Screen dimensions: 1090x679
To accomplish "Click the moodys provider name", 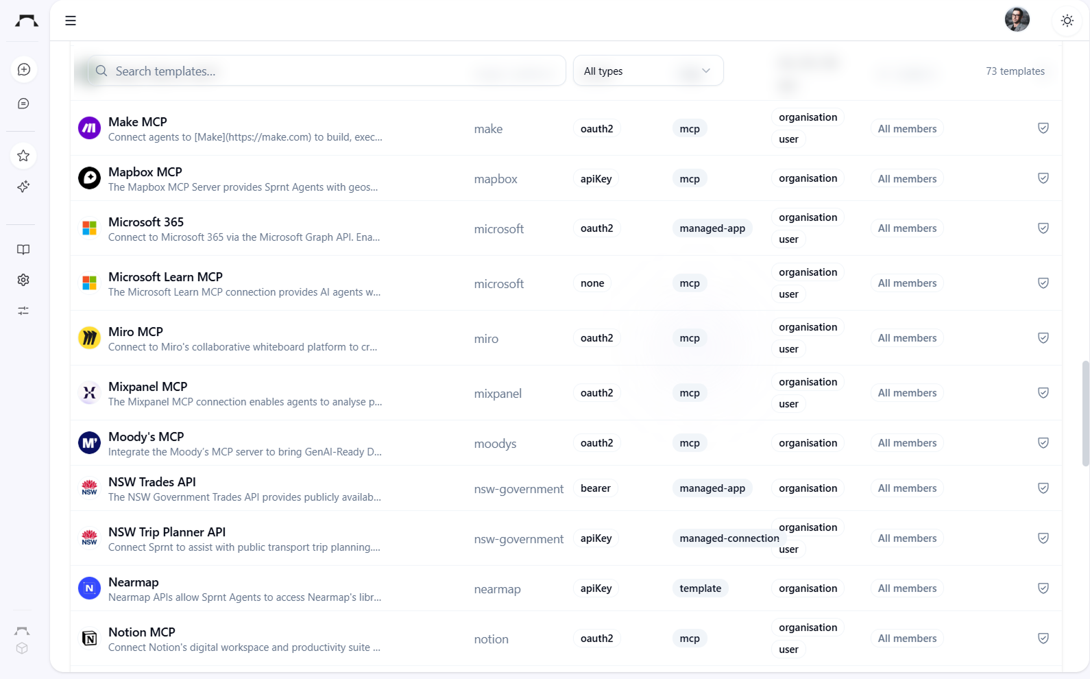I will coord(495,444).
